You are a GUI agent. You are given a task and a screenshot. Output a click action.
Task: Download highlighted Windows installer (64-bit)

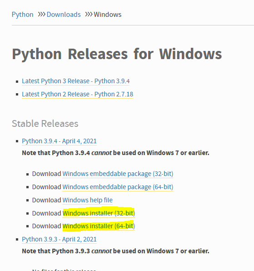99,226
